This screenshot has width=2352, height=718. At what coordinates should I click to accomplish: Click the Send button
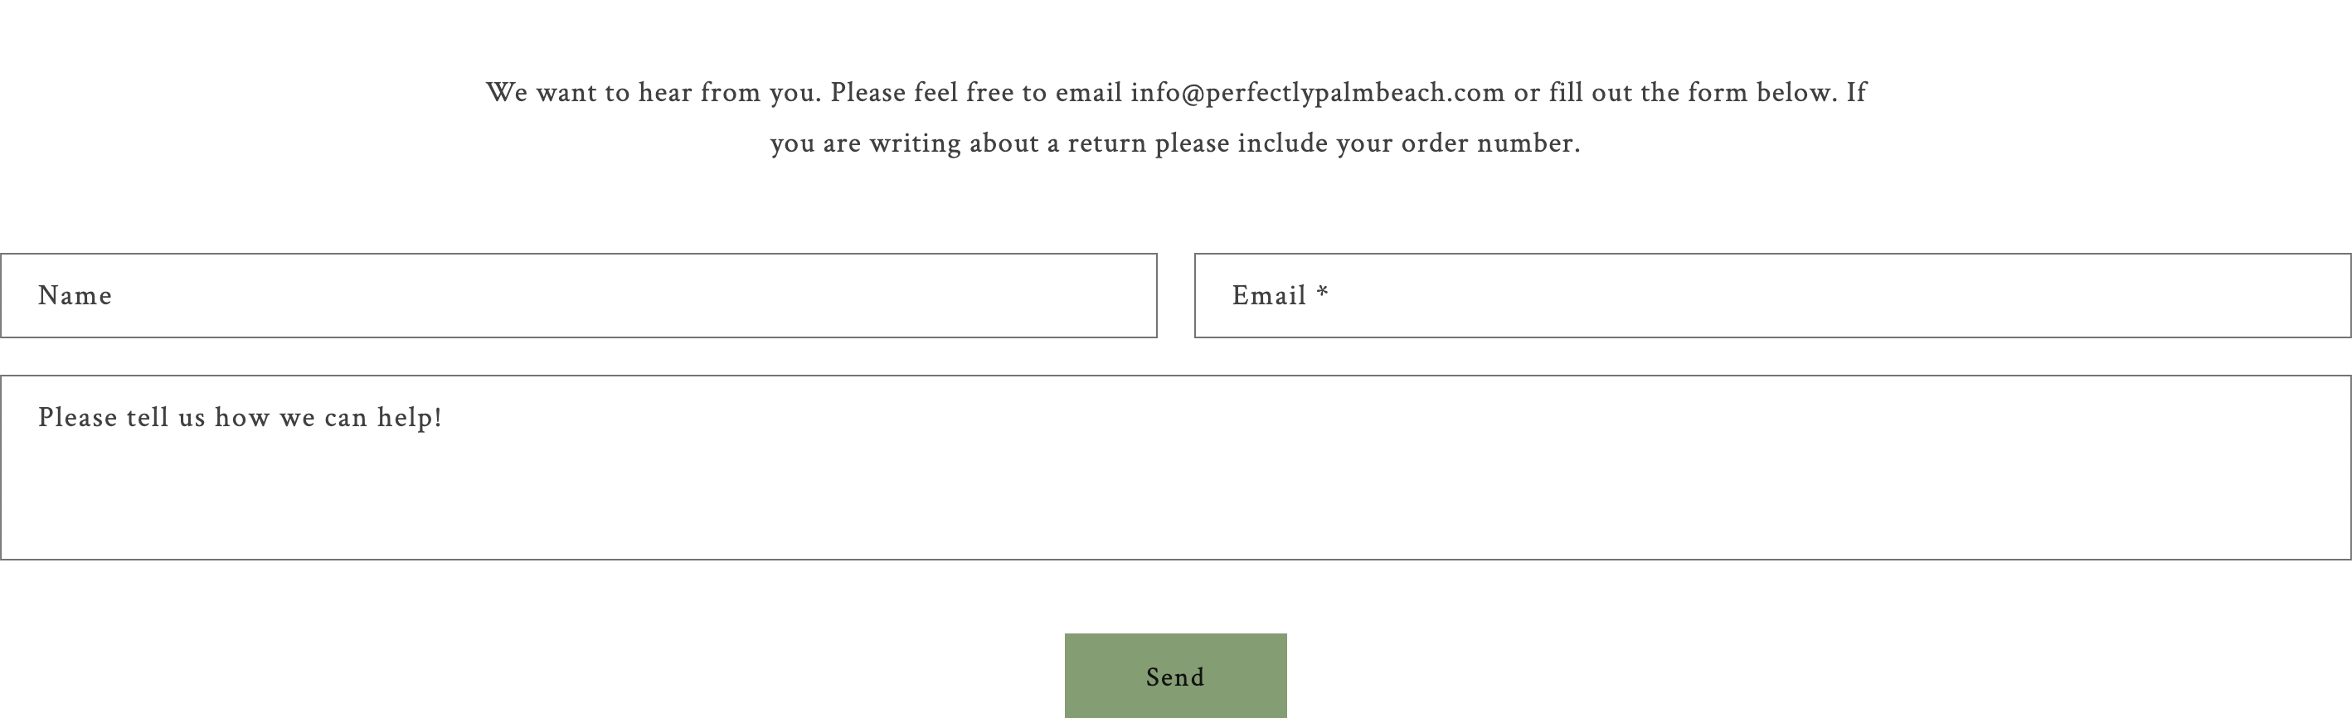coord(1175,676)
